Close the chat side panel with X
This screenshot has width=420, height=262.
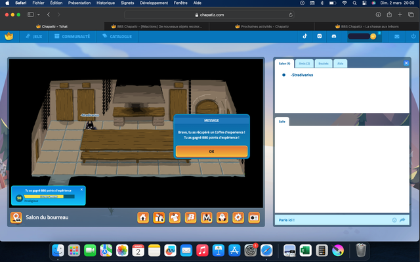pyautogui.click(x=406, y=63)
